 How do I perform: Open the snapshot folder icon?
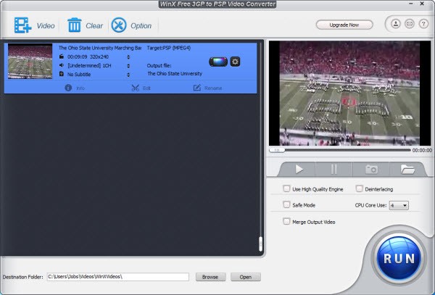click(407, 169)
